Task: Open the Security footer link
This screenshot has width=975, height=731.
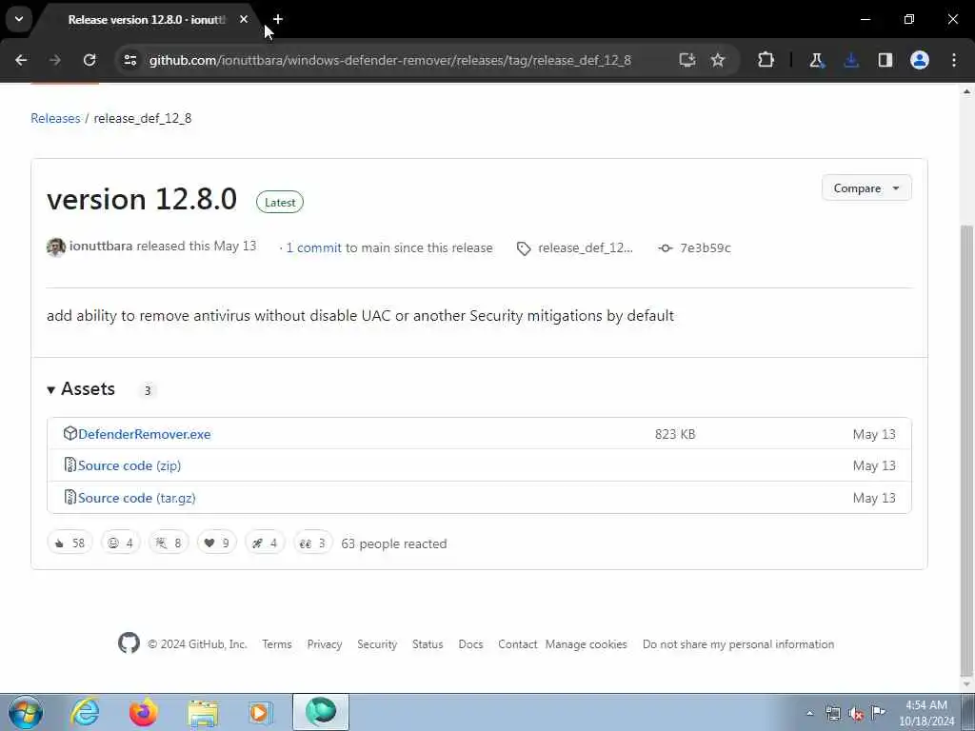Action: (x=377, y=644)
